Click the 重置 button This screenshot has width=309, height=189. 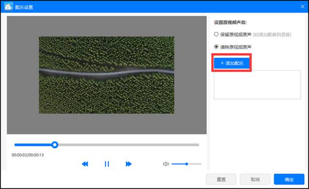(221, 179)
